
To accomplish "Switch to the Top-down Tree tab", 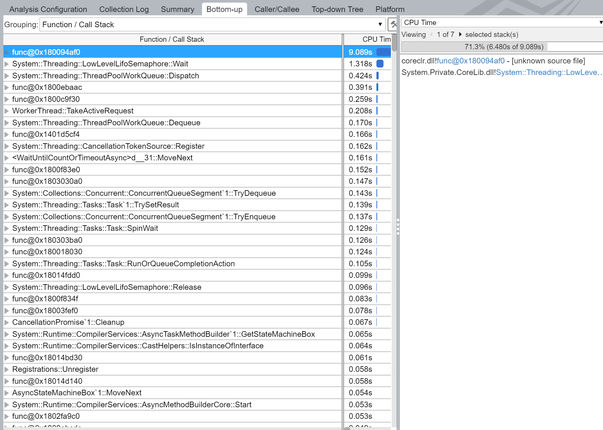I will click(337, 9).
